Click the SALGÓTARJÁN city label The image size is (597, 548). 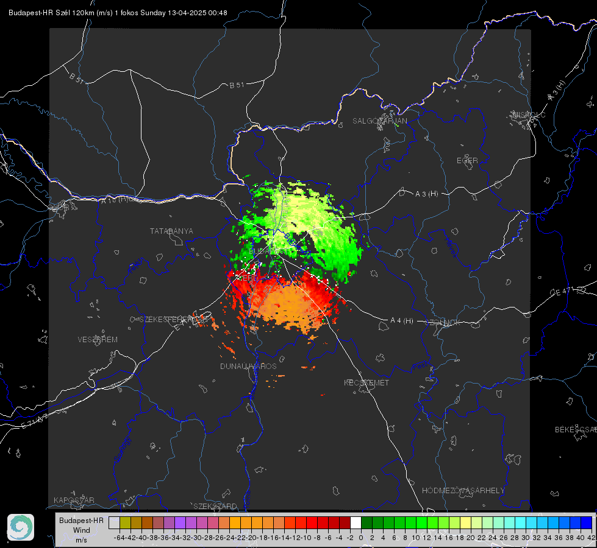pos(379,121)
